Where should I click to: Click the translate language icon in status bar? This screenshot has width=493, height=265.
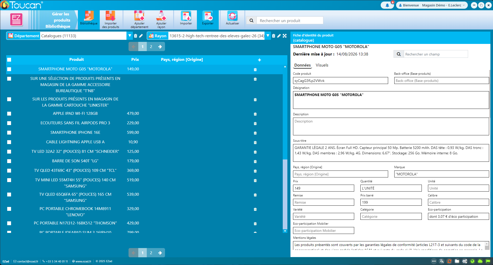(442, 261)
